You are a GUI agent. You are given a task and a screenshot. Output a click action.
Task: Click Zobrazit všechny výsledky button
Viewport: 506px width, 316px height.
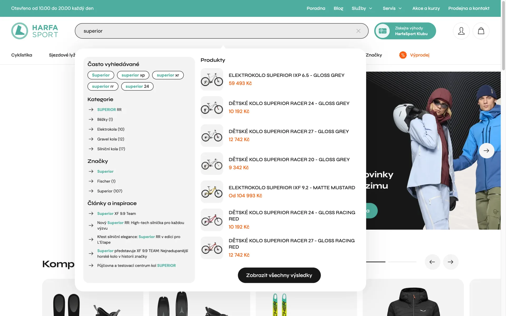tap(279, 275)
